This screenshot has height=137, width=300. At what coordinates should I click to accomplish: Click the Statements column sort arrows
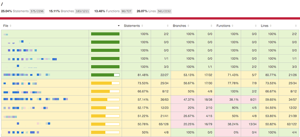pos(142,26)
